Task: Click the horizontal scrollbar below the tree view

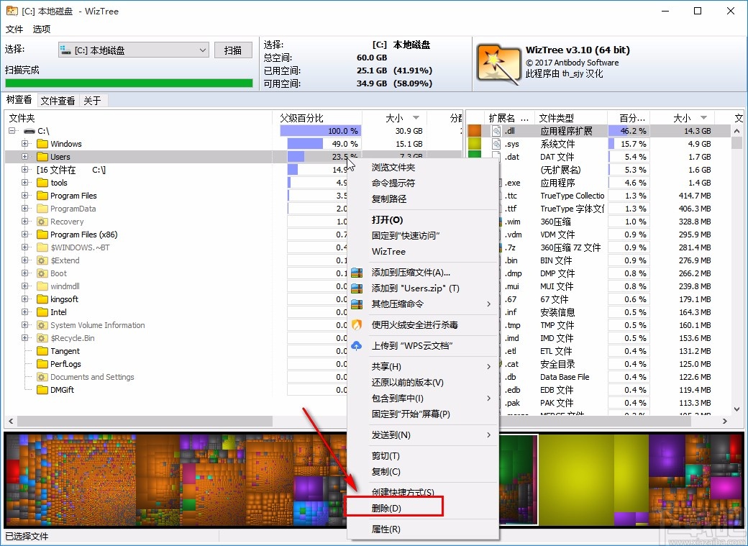Action: 144,421
